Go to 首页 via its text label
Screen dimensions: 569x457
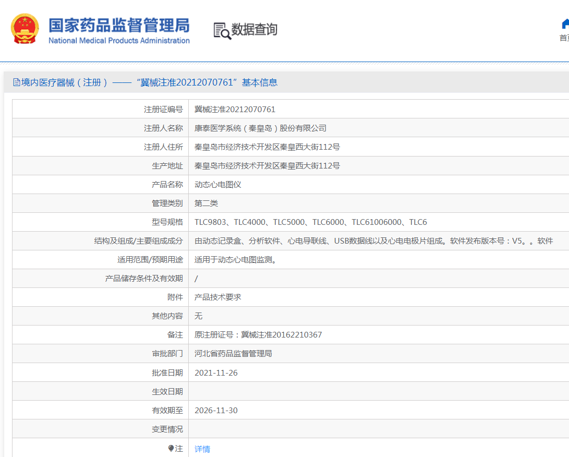coord(564,38)
